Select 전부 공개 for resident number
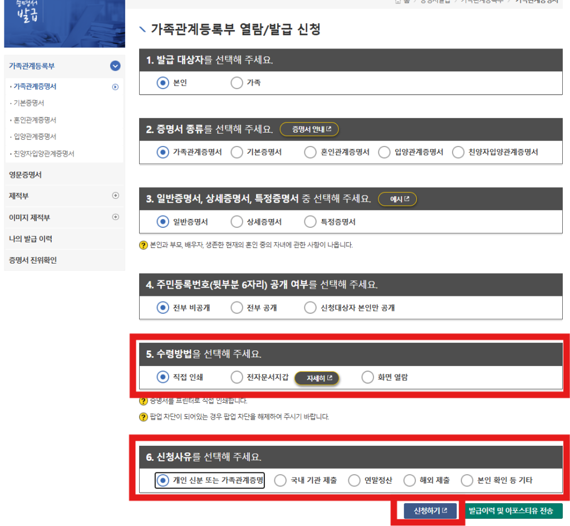 point(237,308)
